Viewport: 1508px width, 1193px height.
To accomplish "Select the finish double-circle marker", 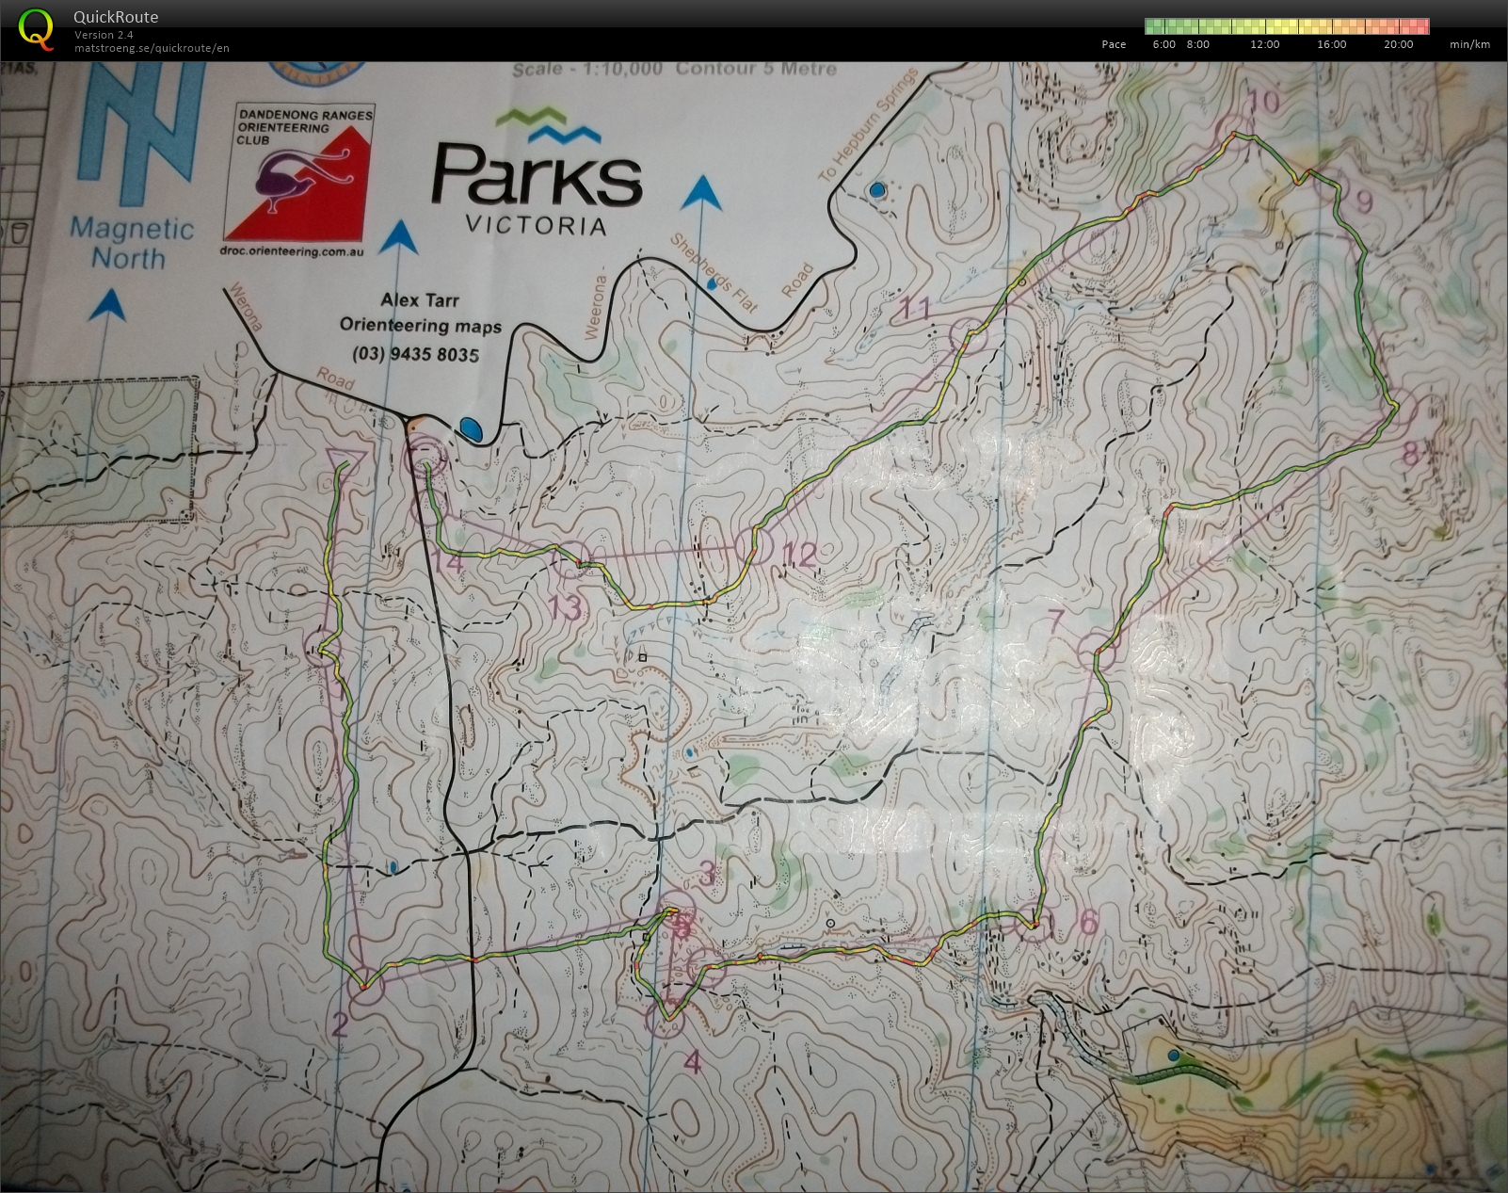I will point(424,460).
